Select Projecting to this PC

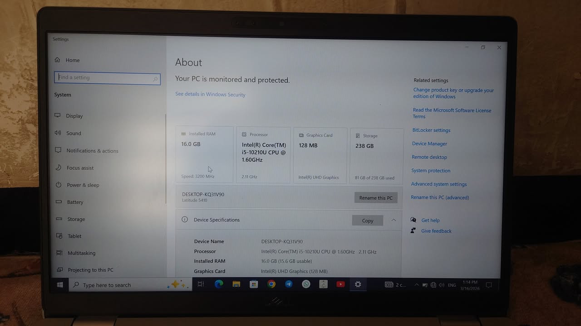tap(89, 270)
